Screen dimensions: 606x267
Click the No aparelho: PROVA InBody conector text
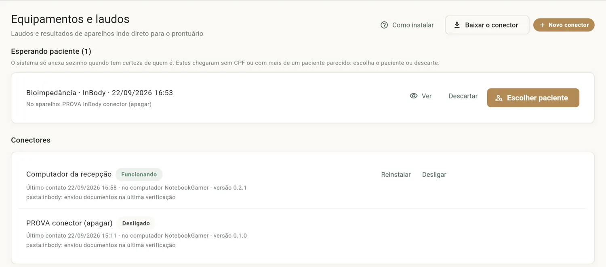(x=89, y=104)
